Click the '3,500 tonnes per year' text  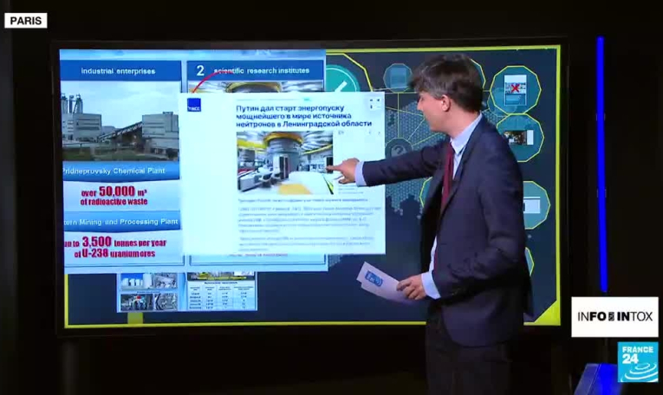coord(115,247)
